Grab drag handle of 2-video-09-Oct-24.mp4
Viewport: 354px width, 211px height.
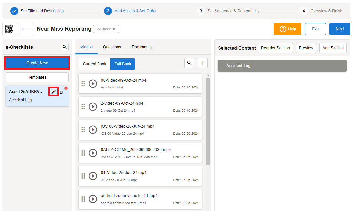click(83, 107)
